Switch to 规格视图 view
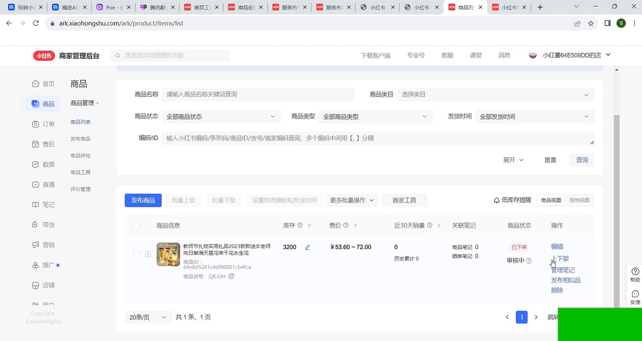This screenshot has height=341, width=642. [x=579, y=200]
